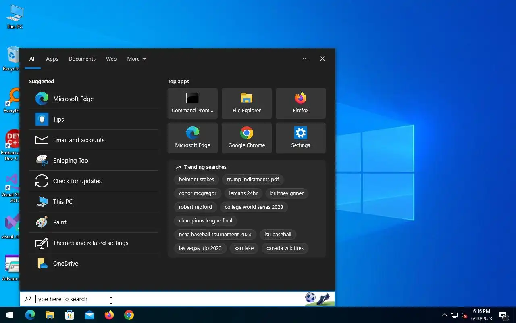
Task: Switch to the Web search tab
Action: (111, 59)
